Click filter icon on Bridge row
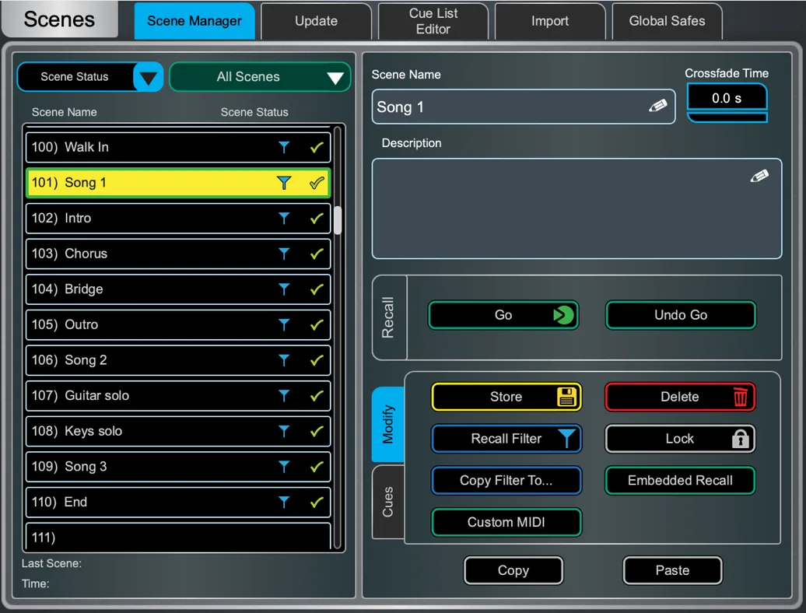Screen dimensions: 806x613 (x=284, y=289)
